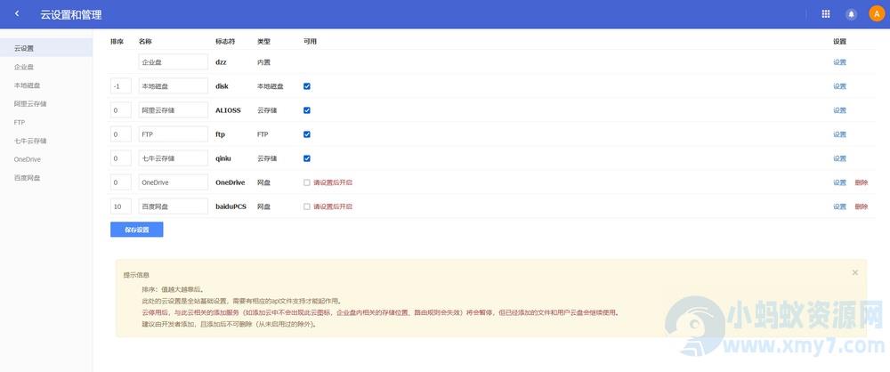Edit the 阿里云存储 name field
Viewport: 890px width, 372px height.
(x=174, y=110)
